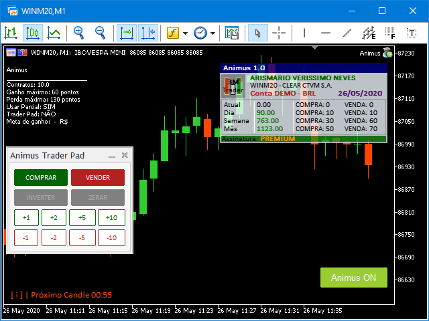Minimize the Animus Trader Pad
The height and width of the screenshot is (321, 429).
(112, 156)
